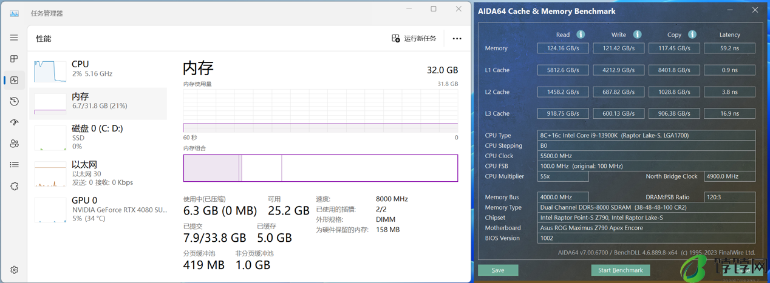Select the CPU performance item
Screen dimensions: 770x283
[x=98, y=72]
